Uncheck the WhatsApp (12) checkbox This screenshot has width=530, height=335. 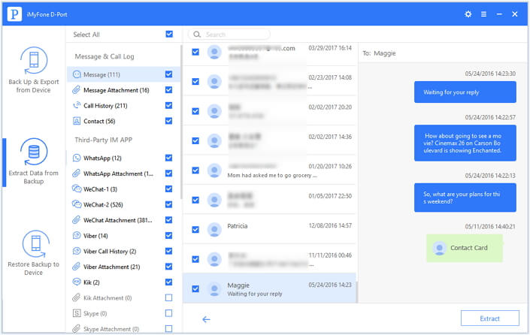pos(168,158)
